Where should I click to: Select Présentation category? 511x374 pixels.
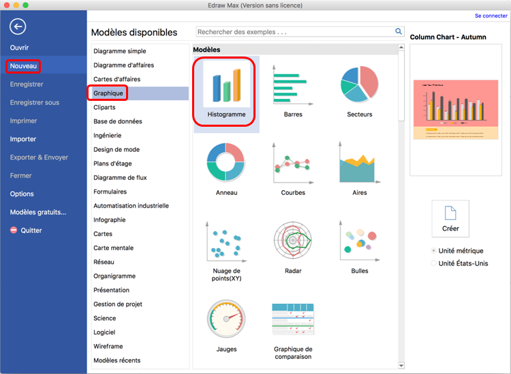point(111,290)
